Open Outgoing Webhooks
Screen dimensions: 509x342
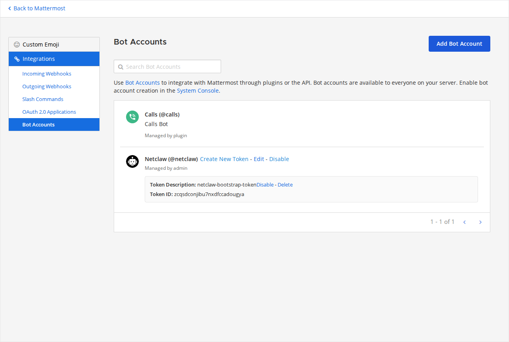point(47,86)
